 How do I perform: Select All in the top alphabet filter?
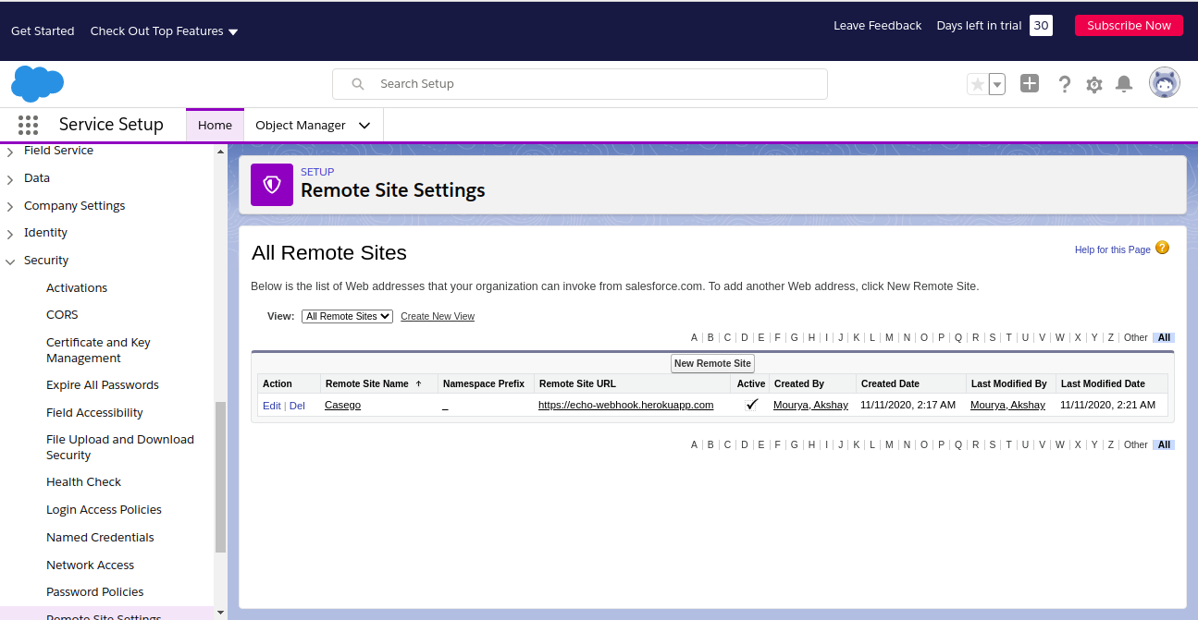tap(1164, 338)
